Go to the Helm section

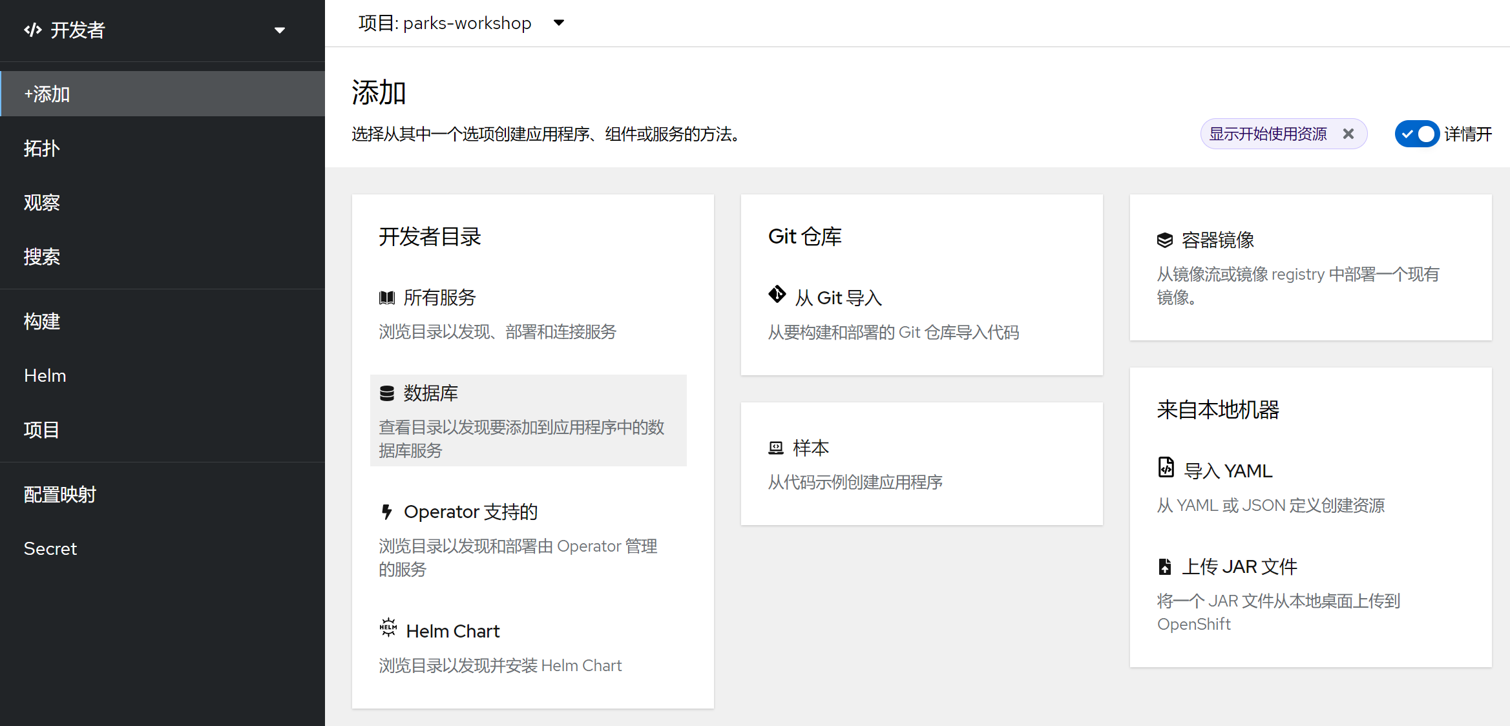(x=45, y=375)
